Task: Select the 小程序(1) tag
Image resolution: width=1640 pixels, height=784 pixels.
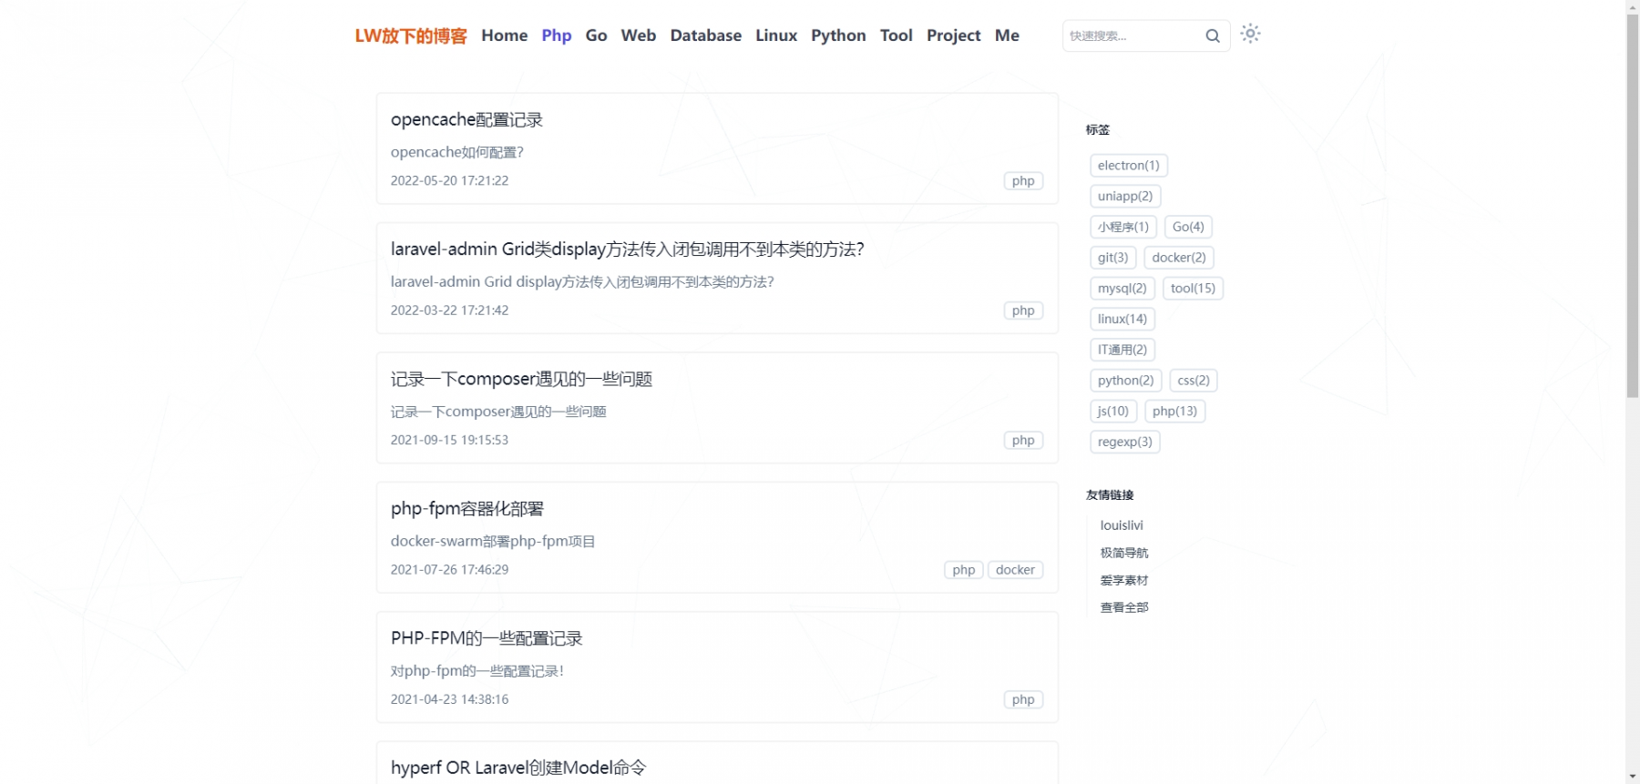Action: pos(1123,227)
